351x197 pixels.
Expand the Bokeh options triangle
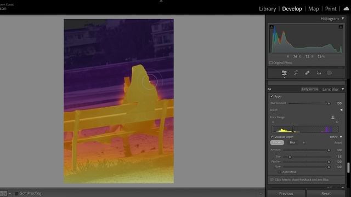pyautogui.click(x=341, y=110)
